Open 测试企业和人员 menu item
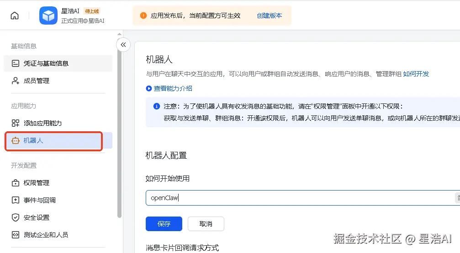The width and height of the screenshot is (460, 253). (58, 235)
